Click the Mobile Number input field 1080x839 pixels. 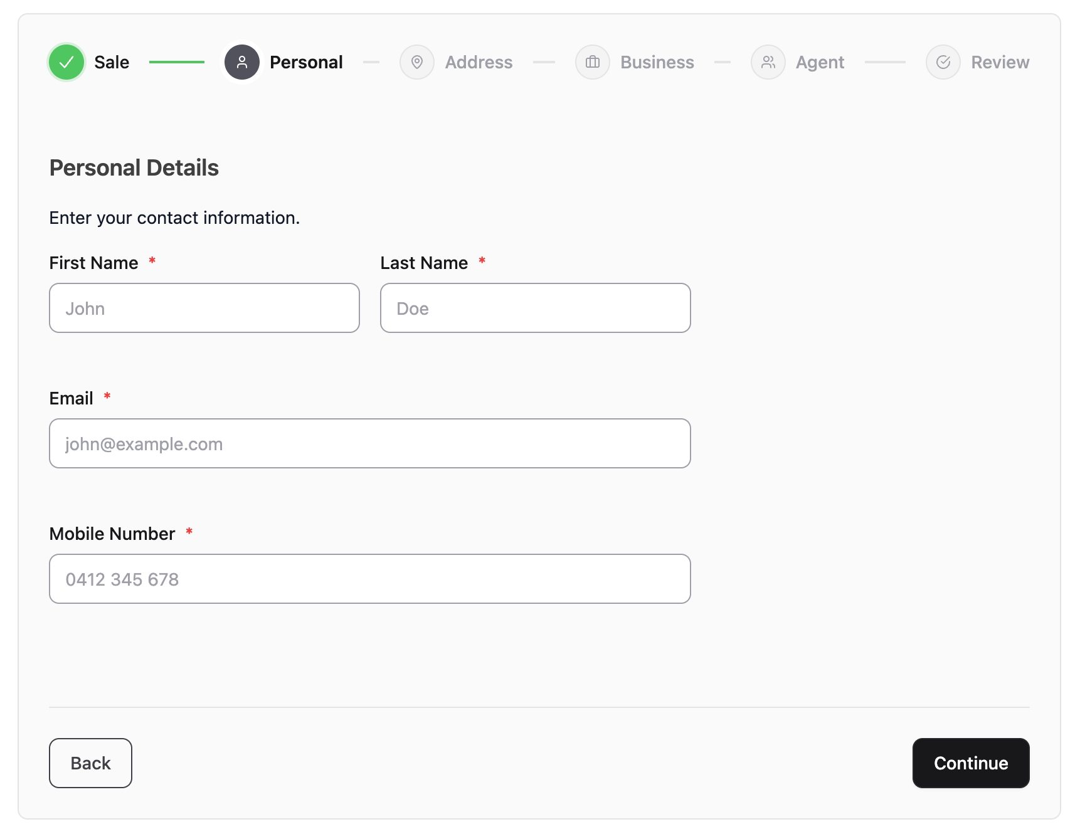370,579
